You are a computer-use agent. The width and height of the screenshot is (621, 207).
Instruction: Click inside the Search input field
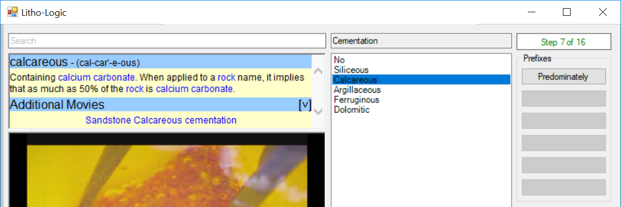[x=167, y=41]
